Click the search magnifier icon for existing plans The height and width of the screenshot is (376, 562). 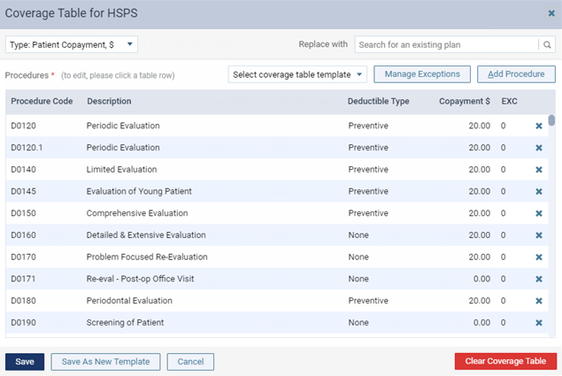point(547,45)
